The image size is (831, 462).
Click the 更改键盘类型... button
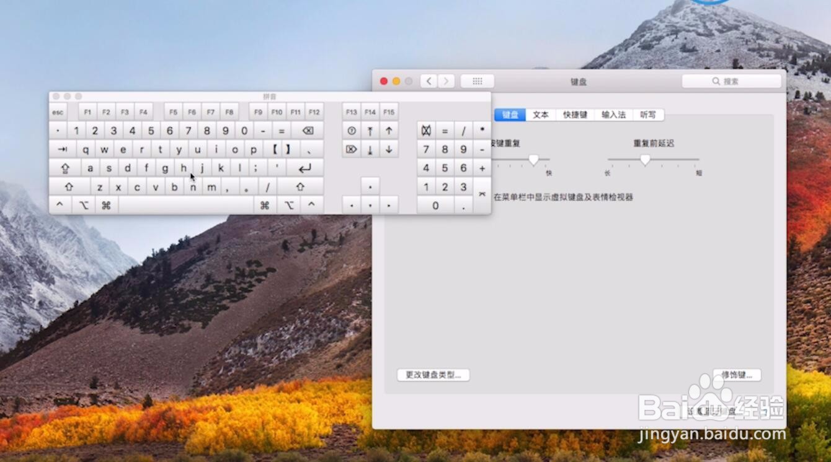(x=433, y=375)
